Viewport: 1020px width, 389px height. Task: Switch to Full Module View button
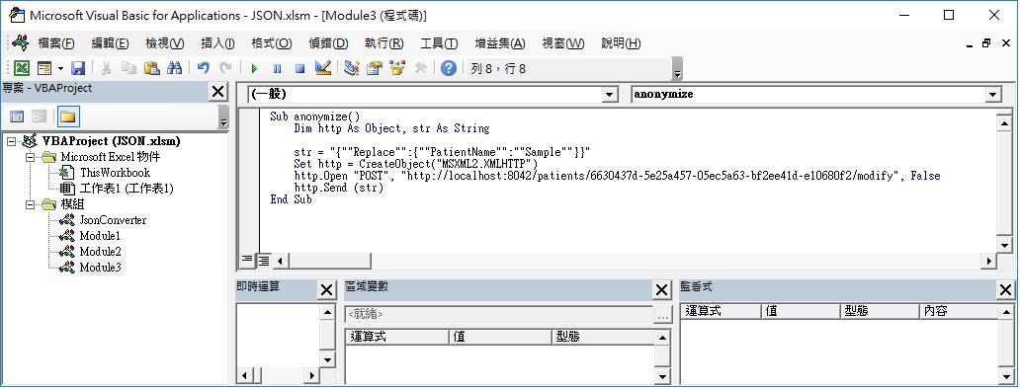pyautogui.click(x=263, y=261)
